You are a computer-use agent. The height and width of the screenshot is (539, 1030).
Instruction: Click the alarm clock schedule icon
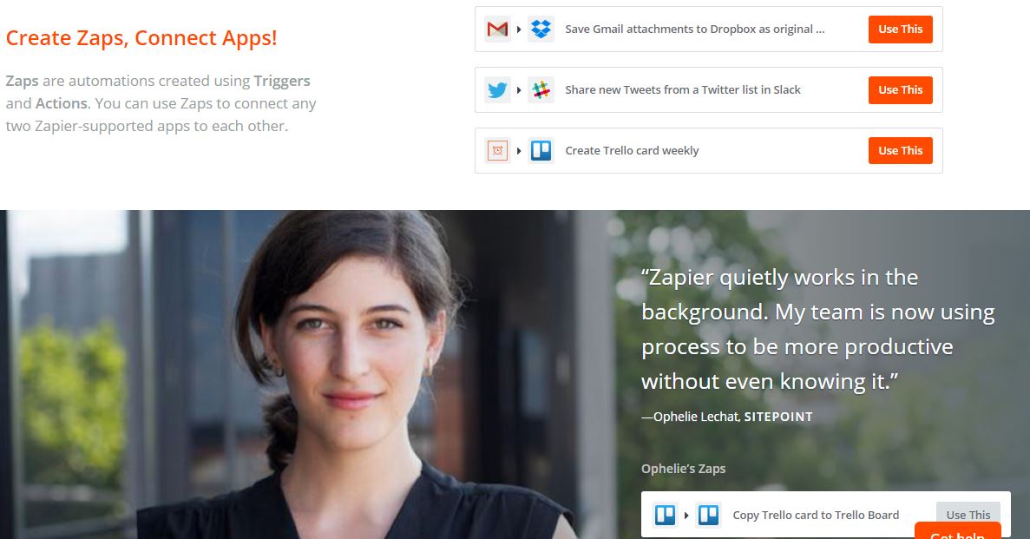tap(497, 150)
